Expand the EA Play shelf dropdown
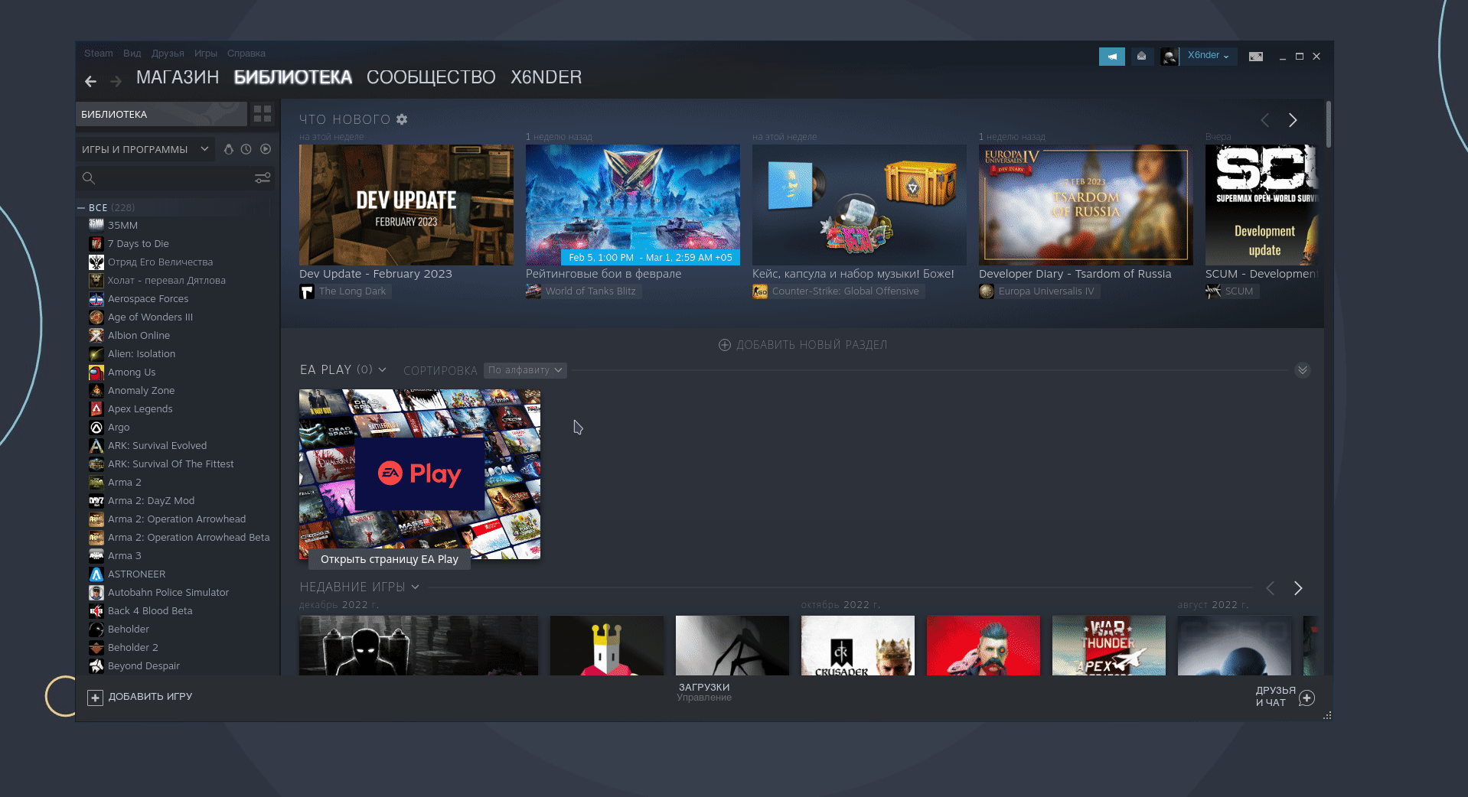Image resolution: width=1468 pixels, height=797 pixels. point(382,369)
